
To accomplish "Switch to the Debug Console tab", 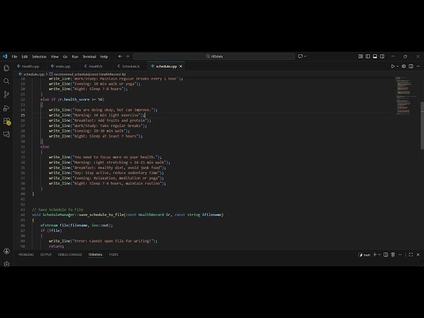I will pyautogui.click(x=70, y=254).
